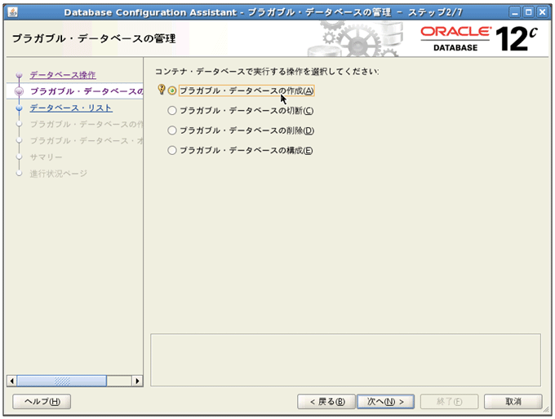Click the right arrow of sidebar scrollbar
This screenshot has width=555, height=419.
(x=137, y=381)
